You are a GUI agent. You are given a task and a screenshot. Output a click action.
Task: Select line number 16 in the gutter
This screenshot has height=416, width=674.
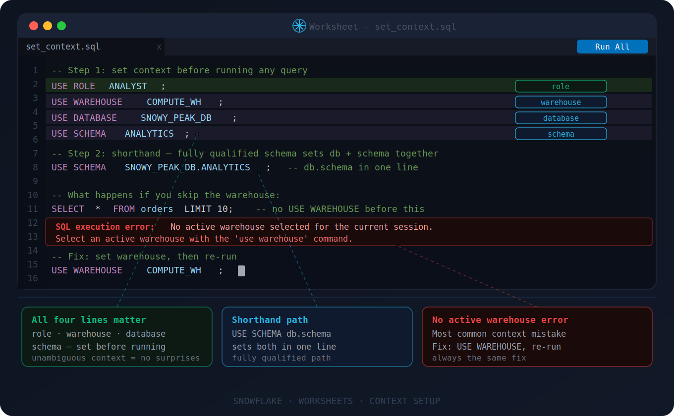click(x=33, y=278)
